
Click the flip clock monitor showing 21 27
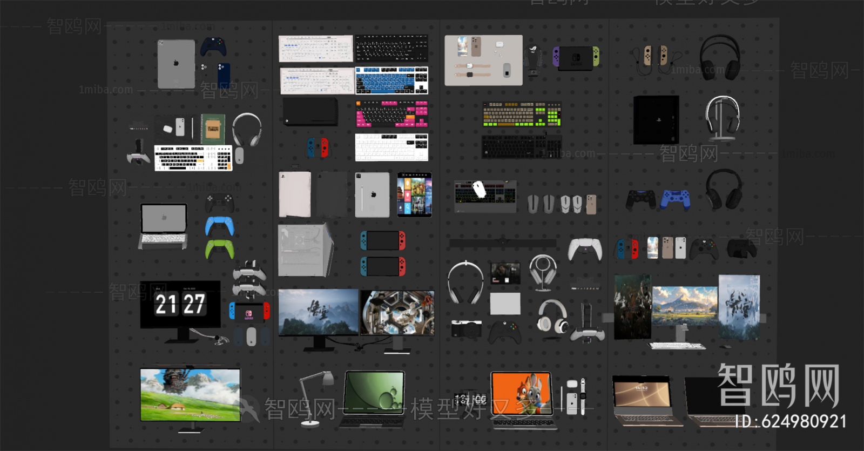point(180,305)
